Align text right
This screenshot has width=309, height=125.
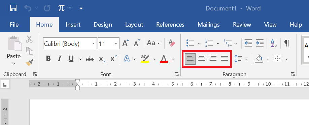tap(213, 59)
